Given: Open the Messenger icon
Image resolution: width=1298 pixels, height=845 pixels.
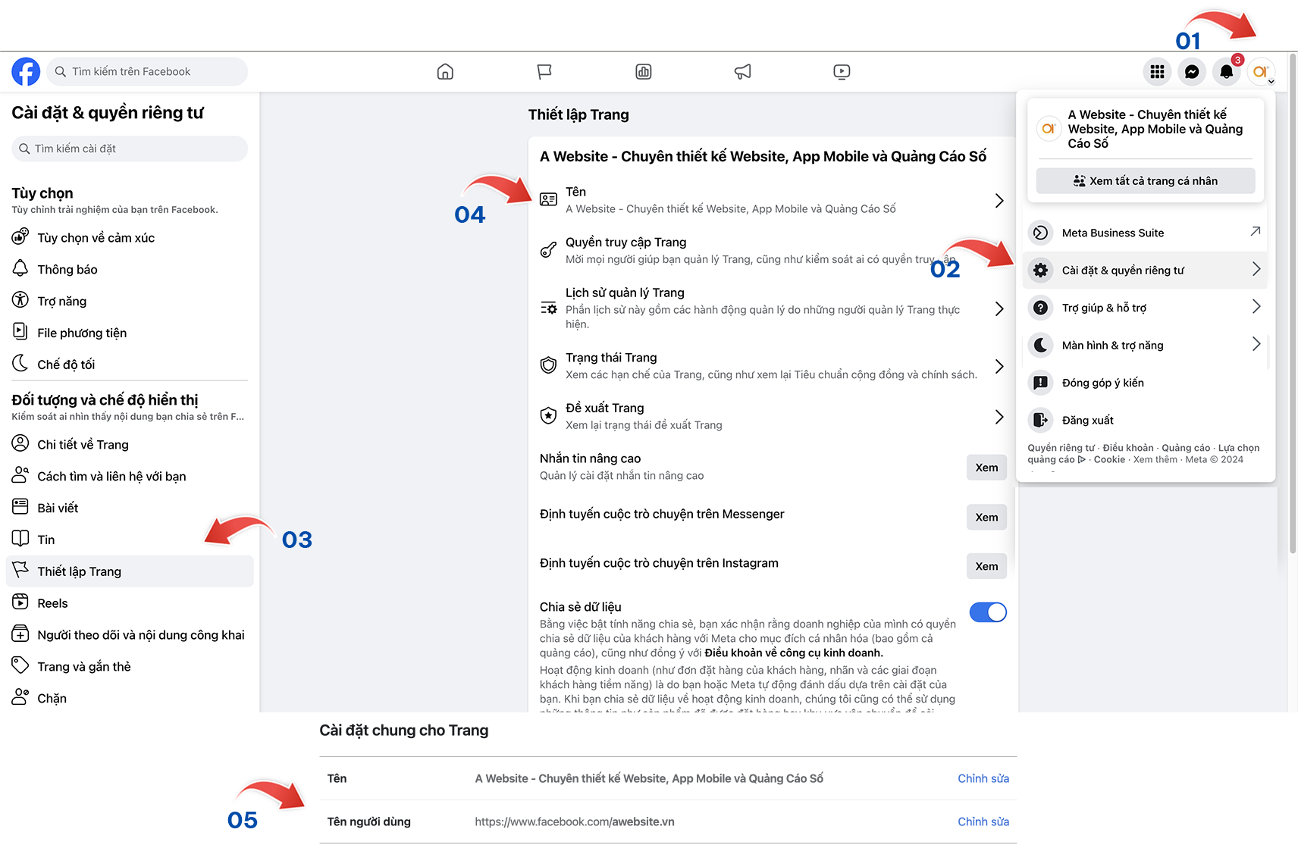Looking at the screenshot, I should [x=1192, y=71].
